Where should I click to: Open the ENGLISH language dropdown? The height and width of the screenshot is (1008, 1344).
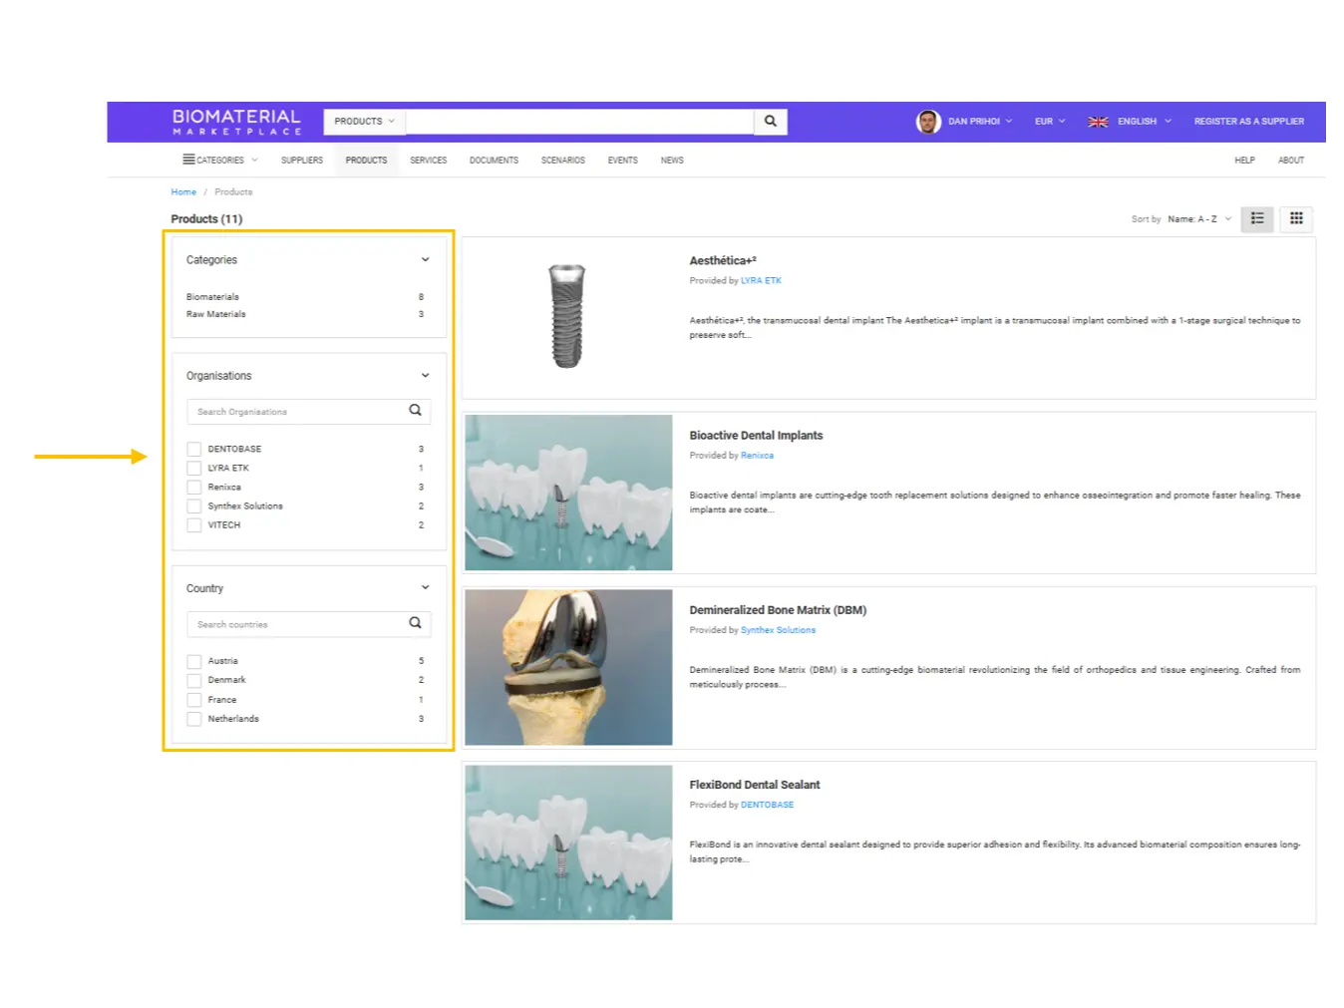click(x=1144, y=122)
